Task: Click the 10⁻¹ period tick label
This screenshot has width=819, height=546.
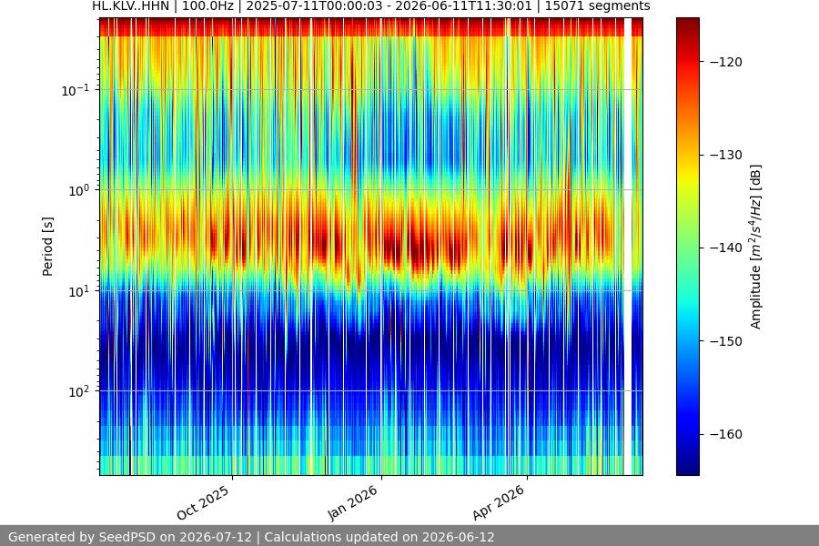Action: click(x=75, y=90)
